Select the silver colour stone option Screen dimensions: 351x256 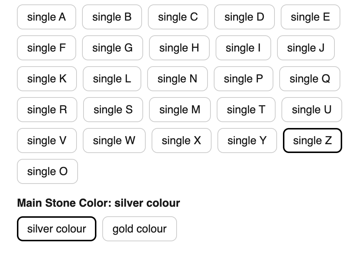pos(56,229)
